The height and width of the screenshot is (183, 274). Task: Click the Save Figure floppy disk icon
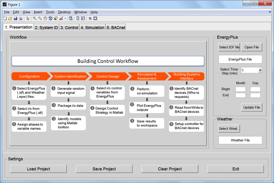coord(15,18)
